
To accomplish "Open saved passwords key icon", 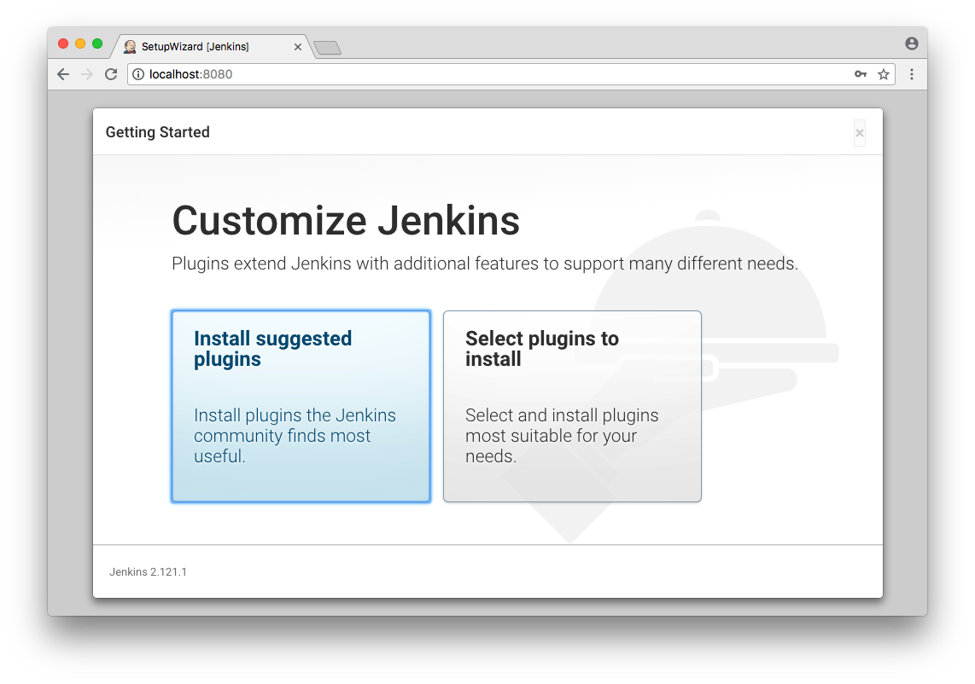I will coord(861,74).
